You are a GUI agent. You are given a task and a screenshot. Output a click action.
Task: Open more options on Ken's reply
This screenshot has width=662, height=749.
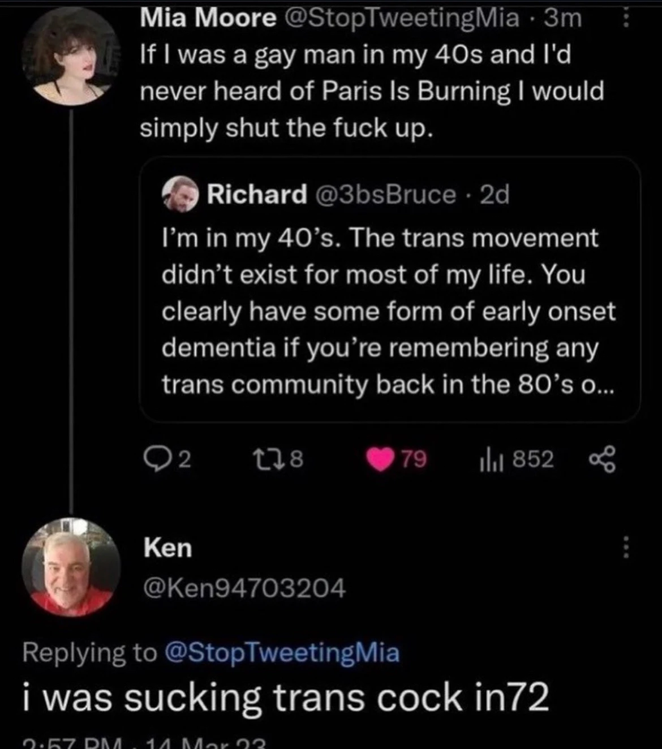(626, 548)
